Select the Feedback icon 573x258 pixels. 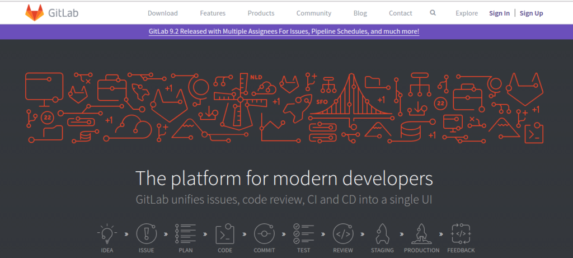click(x=461, y=232)
